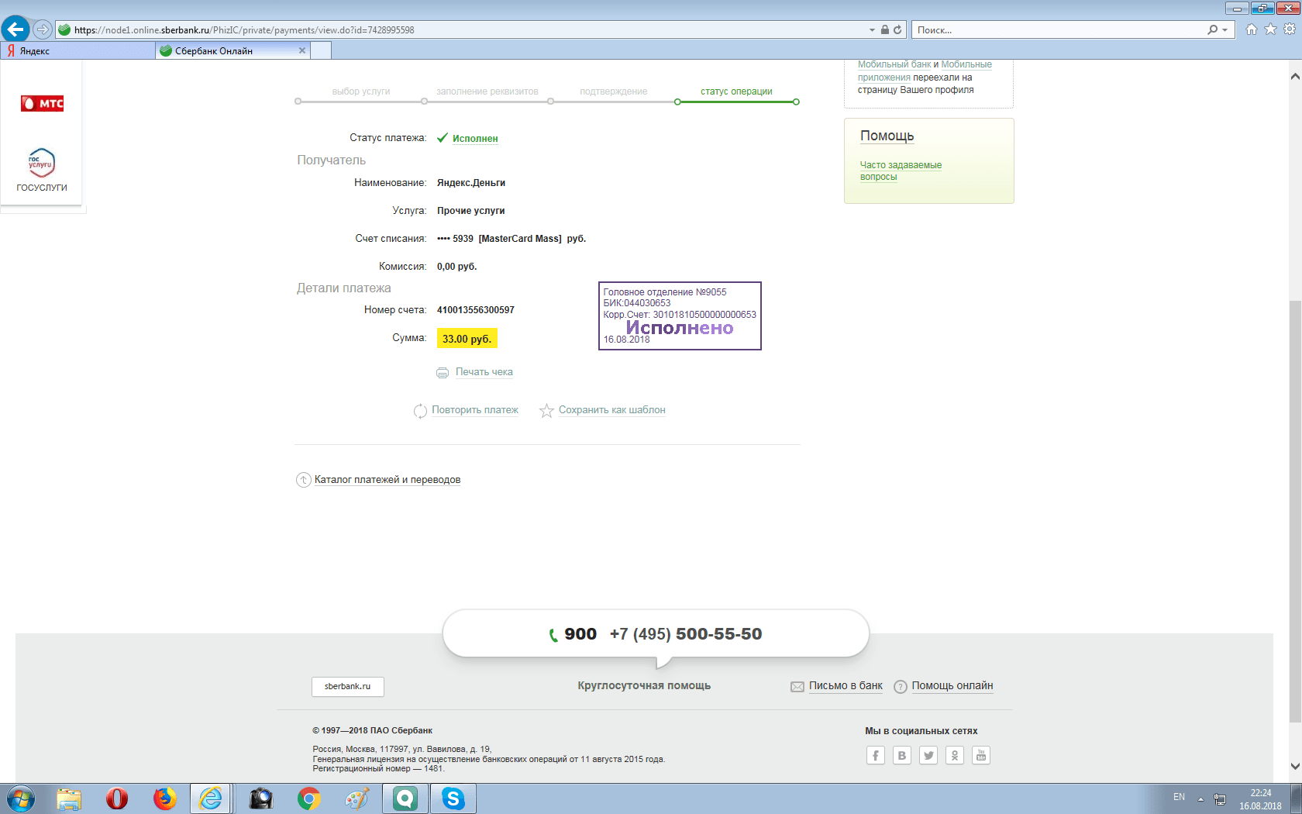
Task: Click the highlighted amount 33.00 руб.
Action: [467, 339]
